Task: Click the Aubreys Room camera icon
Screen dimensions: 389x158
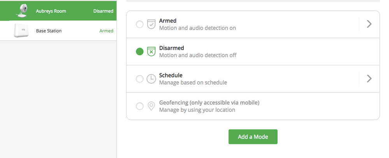Action: (x=21, y=11)
